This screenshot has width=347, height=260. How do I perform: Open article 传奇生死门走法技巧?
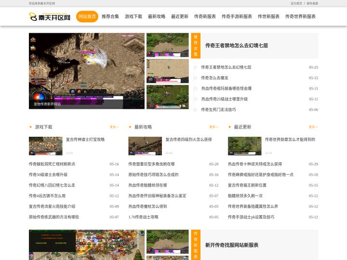218,110
